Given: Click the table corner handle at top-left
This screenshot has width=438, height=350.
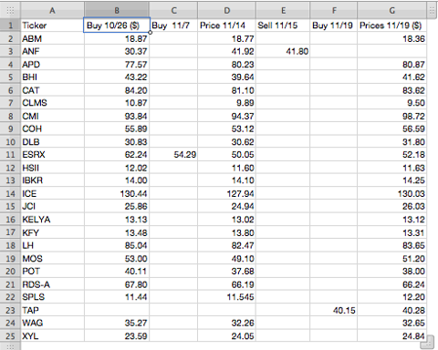Looking at the screenshot, I should pyautogui.click(x=10, y=11).
